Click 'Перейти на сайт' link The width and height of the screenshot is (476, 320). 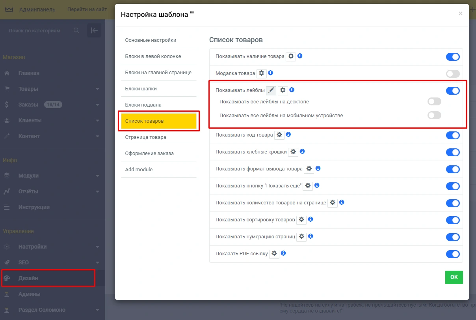(87, 9)
